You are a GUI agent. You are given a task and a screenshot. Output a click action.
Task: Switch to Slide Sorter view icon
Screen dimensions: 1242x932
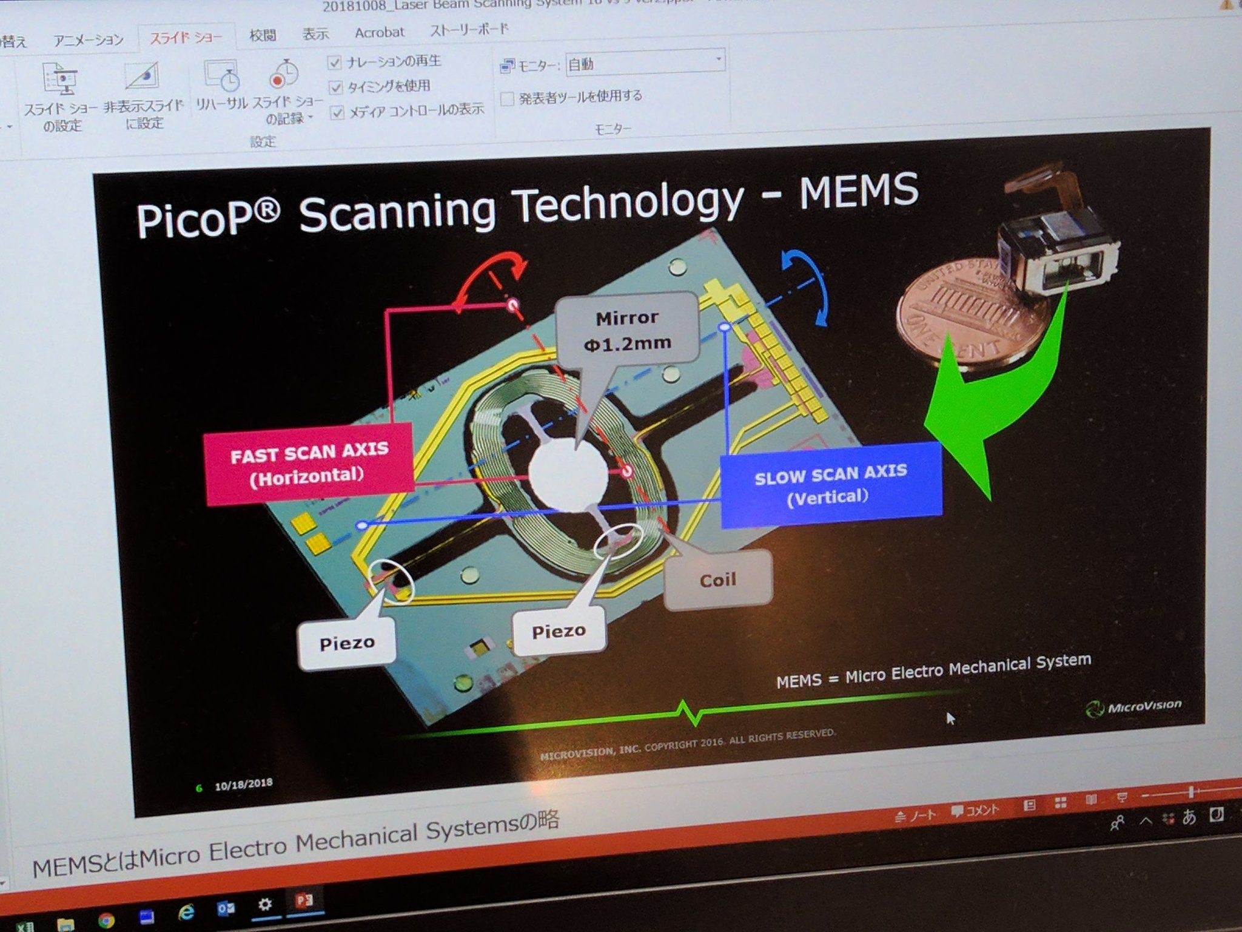pos(1060,803)
